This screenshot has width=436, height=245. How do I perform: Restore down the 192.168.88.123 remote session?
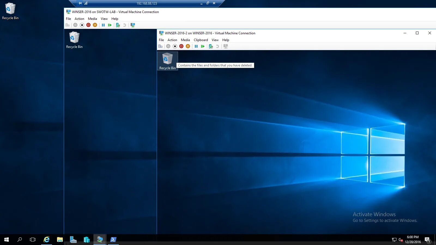[208, 3]
